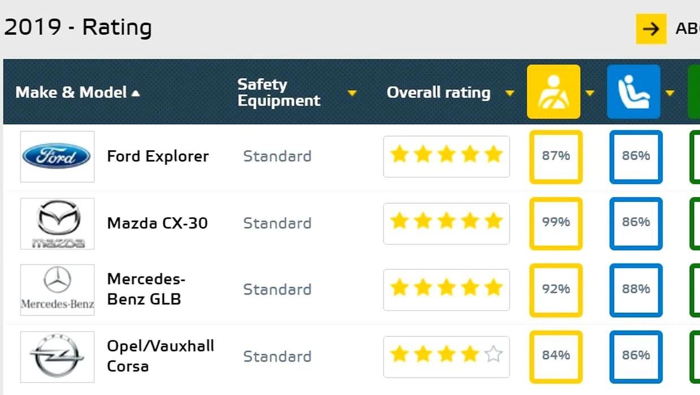Click the Opel logo image
The image size is (700, 395).
click(x=57, y=357)
